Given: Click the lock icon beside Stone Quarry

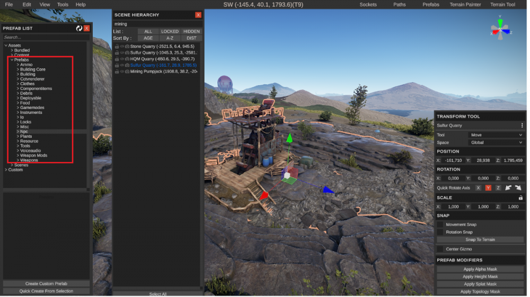Looking at the screenshot, I should 117,47.
